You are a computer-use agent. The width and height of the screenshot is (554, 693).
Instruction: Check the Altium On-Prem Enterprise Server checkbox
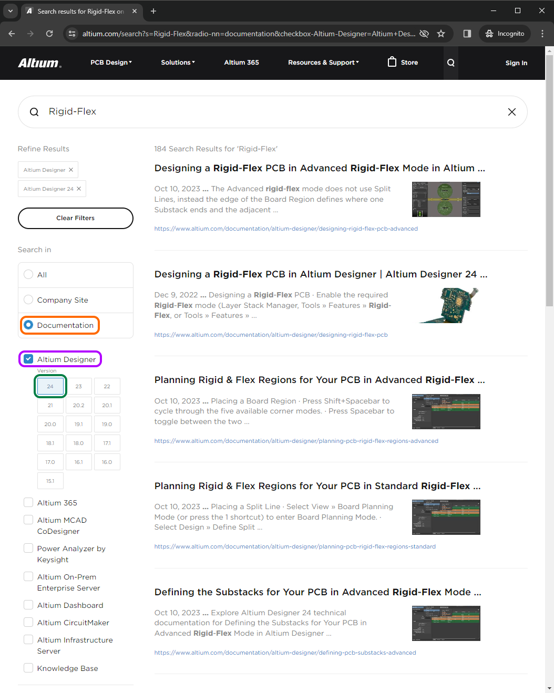pos(28,577)
